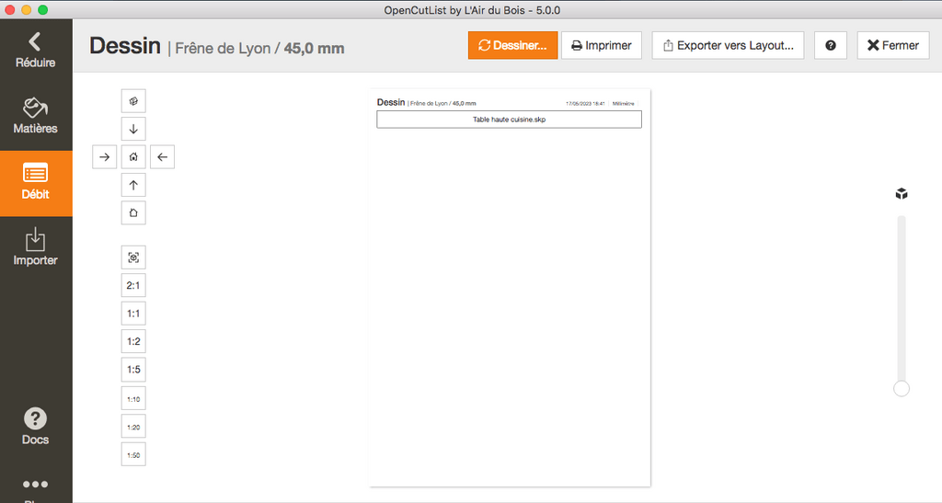The width and height of the screenshot is (942, 503).
Task: Set the scale to 2:1
Action: pos(133,285)
